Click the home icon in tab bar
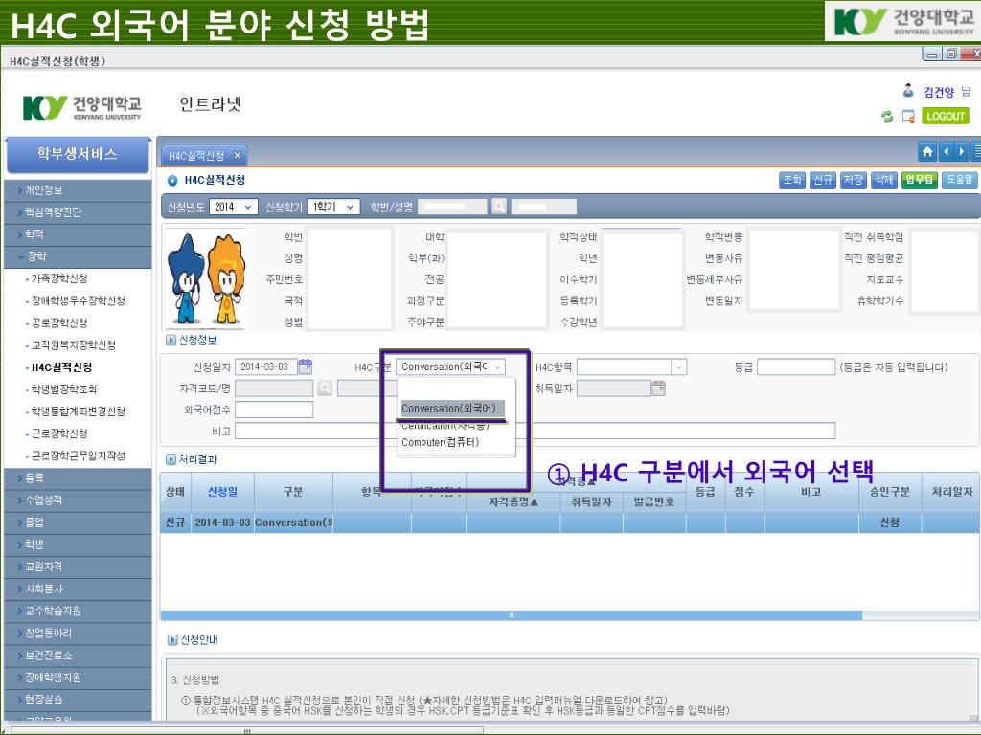The width and height of the screenshot is (981, 735). [927, 152]
